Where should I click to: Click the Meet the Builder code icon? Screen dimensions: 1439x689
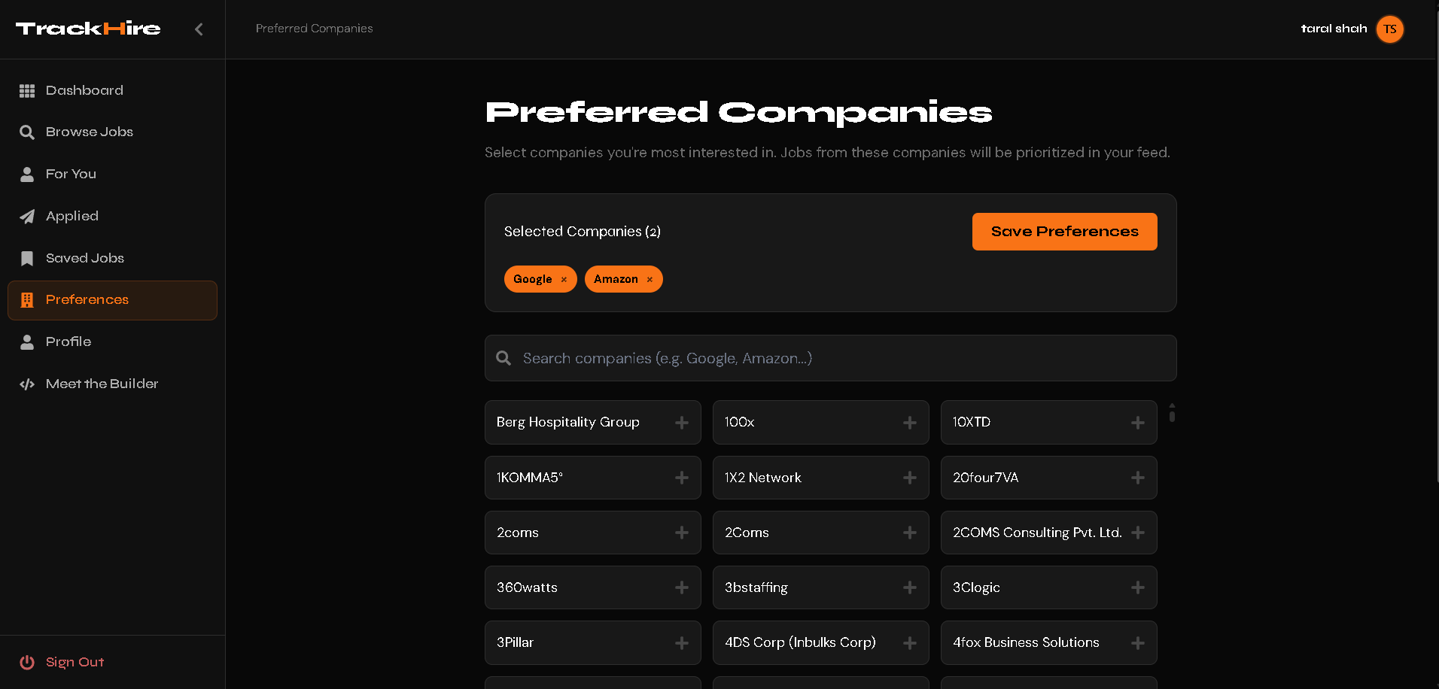[27, 384]
